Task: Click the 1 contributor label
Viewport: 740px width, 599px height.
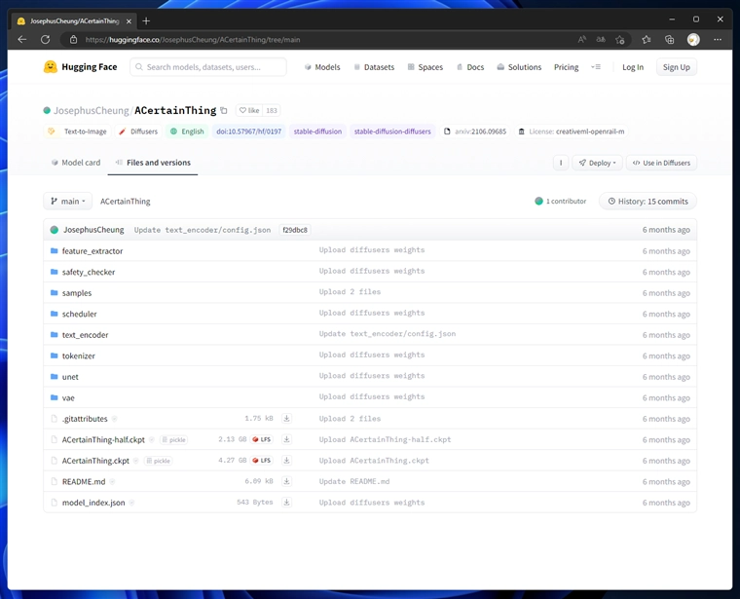Action: click(561, 201)
